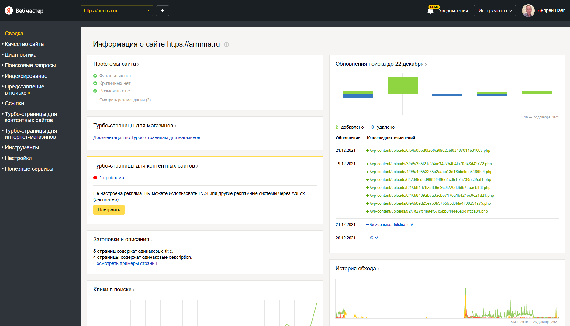Click the Yandex logo icon
The width and height of the screenshot is (570, 326).
click(9, 11)
